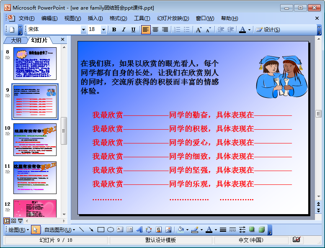Open the font name dropdown
The height and width of the screenshot is (248, 325).
(83, 30)
